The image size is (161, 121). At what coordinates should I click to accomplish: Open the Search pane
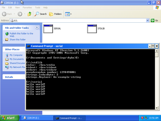[x=41, y=14]
